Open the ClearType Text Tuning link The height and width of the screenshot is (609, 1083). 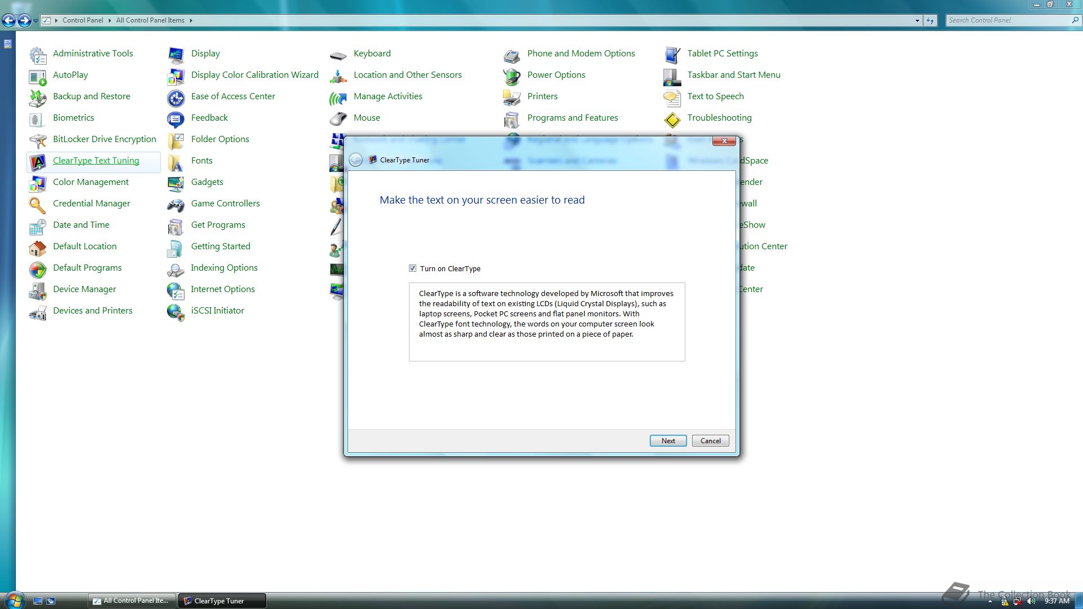[96, 161]
